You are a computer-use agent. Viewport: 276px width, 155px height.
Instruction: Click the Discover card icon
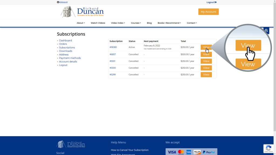point(197,152)
